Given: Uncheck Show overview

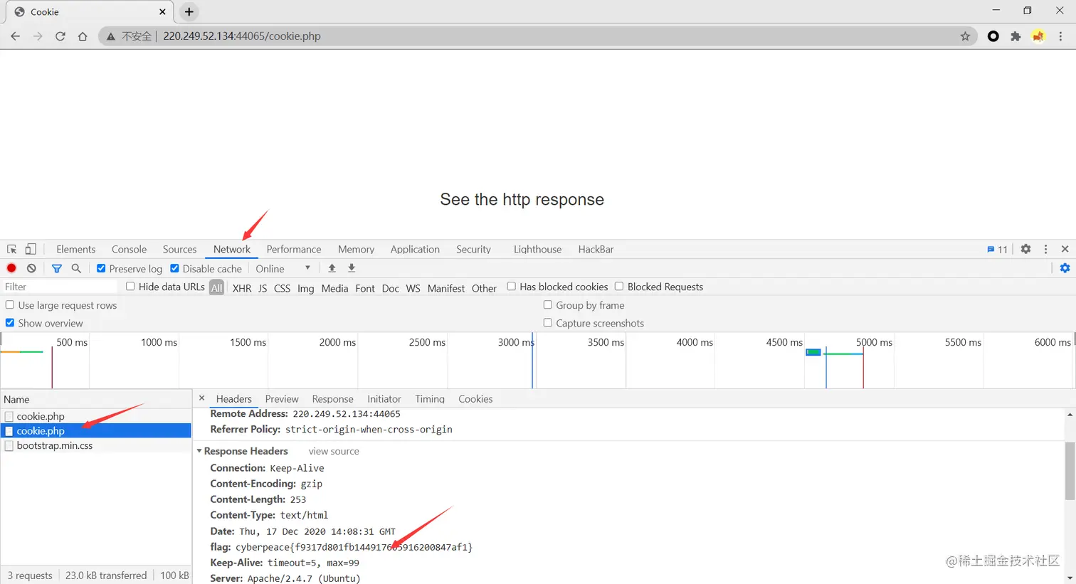Looking at the screenshot, I should click(x=10, y=323).
